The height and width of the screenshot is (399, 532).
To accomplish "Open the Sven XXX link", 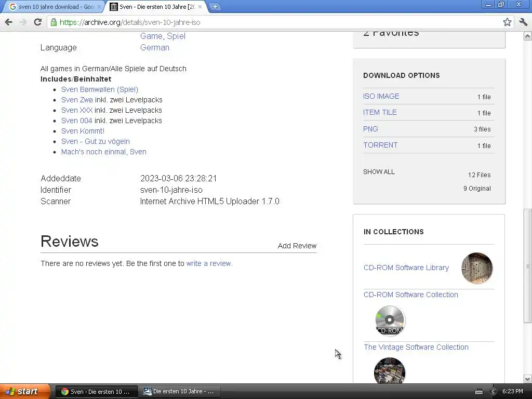I will click(x=77, y=110).
